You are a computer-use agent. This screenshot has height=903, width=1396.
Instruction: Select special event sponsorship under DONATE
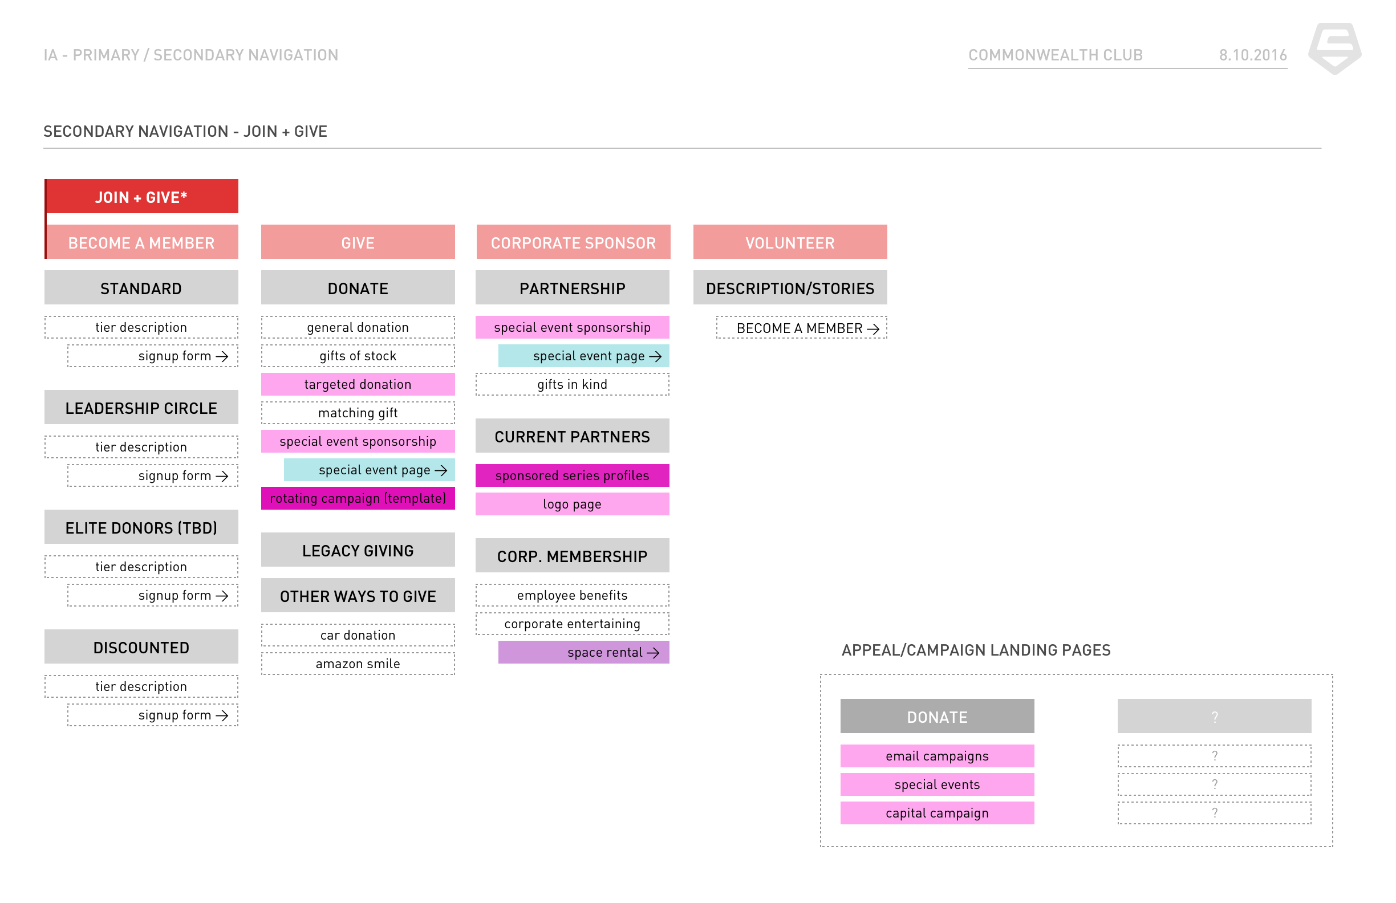click(x=358, y=441)
